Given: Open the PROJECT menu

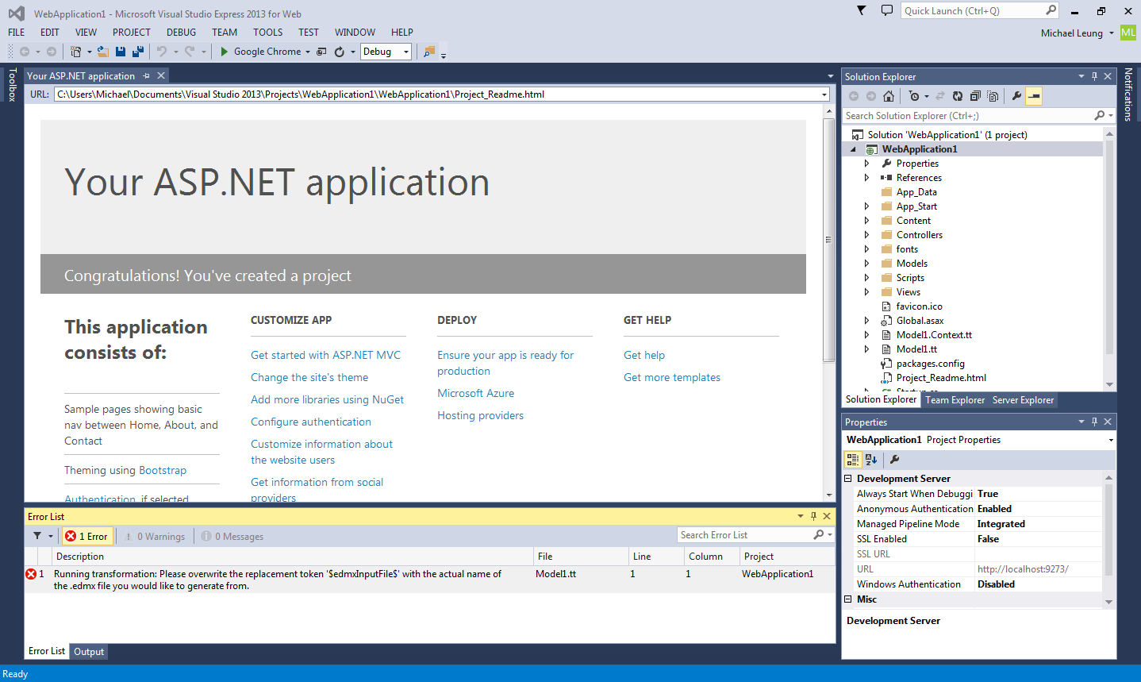Looking at the screenshot, I should (132, 33).
